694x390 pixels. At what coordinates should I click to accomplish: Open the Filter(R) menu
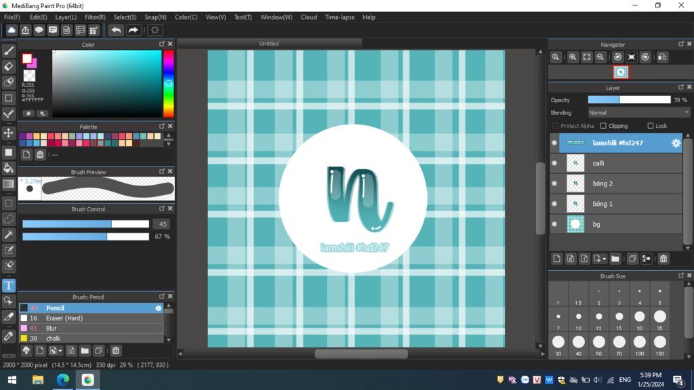pyautogui.click(x=95, y=17)
